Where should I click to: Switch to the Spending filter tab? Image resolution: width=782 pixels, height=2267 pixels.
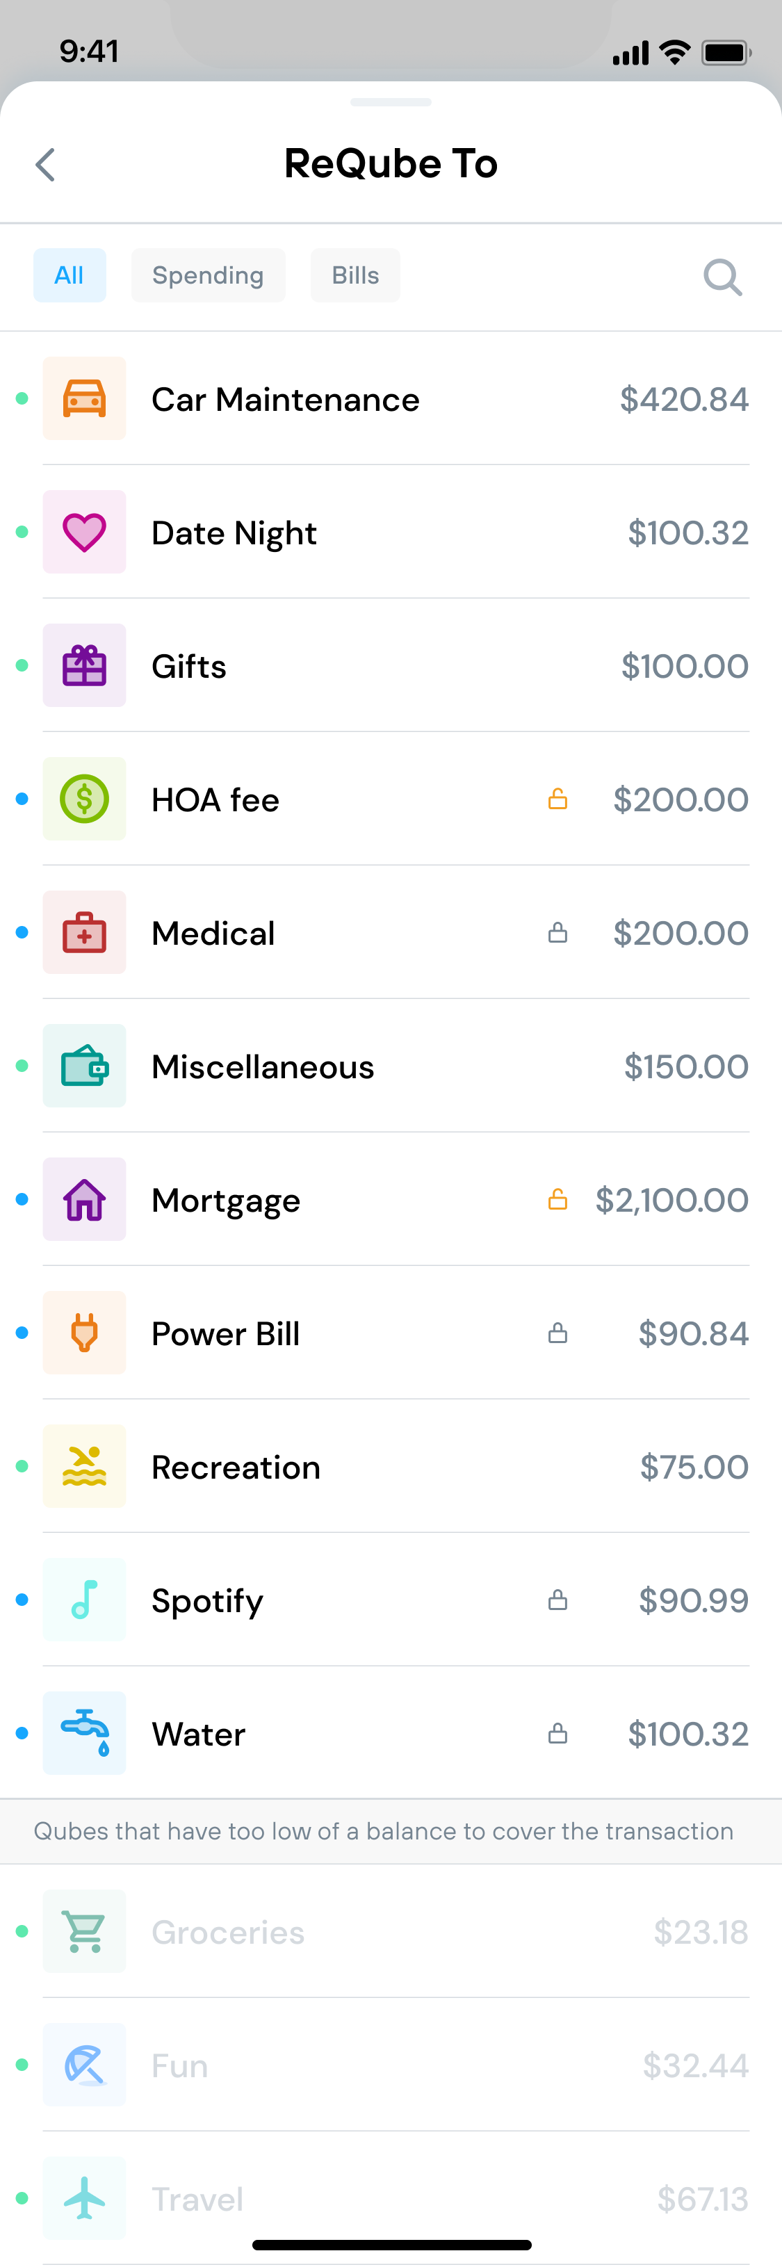209,275
